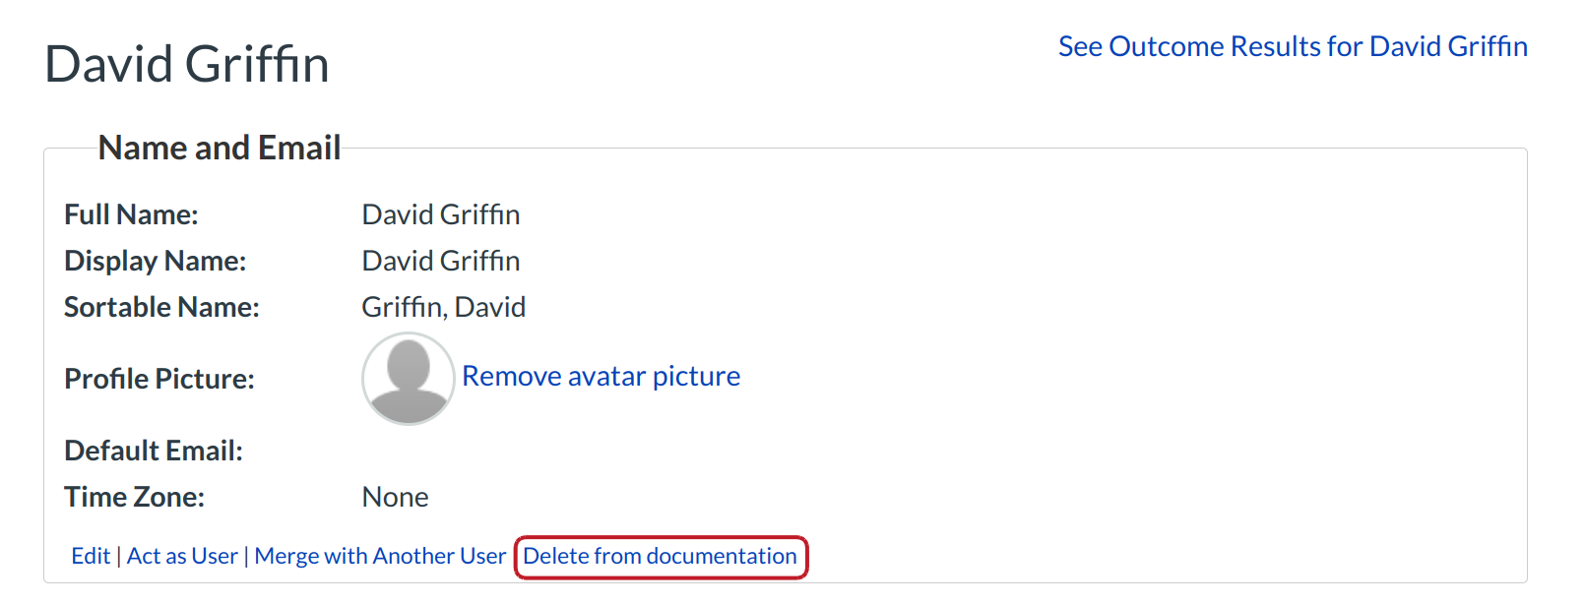This screenshot has height=604, width=1585.
Task: Click the Griffin, David sortable name value
Action: pos(443,307)
